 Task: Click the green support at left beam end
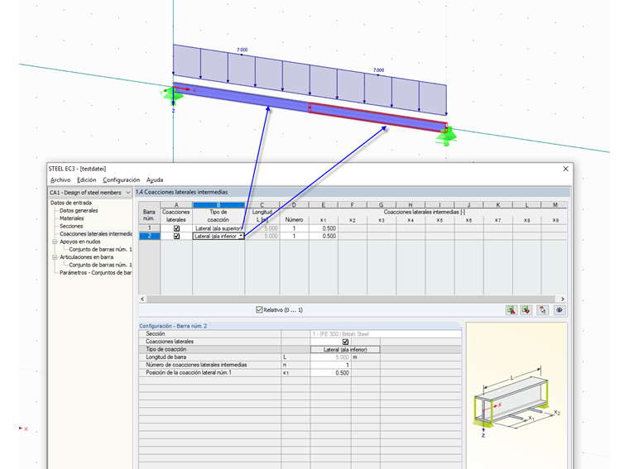[172, 95]
